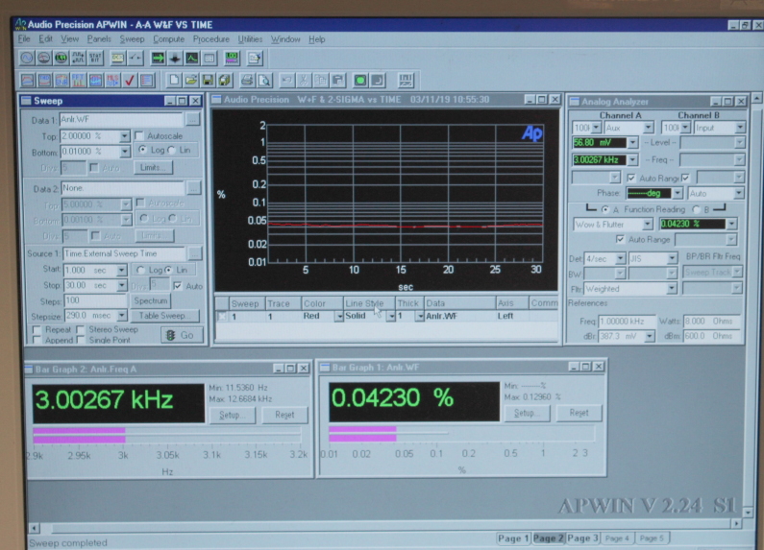Start sweep with green circle toolbar icon
Viewport: 764px width, 550px height.
pyautogui.click(x=360, y=80)
